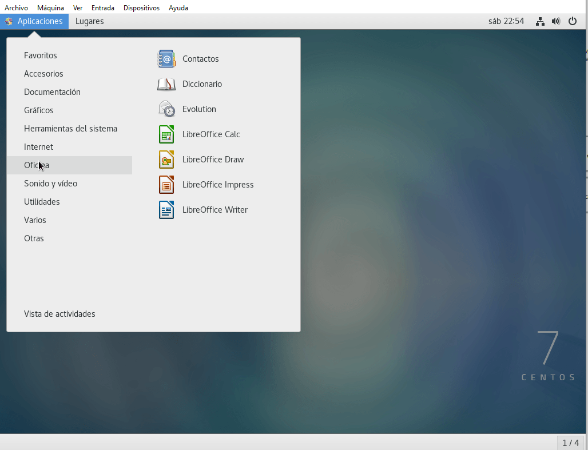588x450 pixels.
Task: Choose the Internet category
Action: point(69,147)
